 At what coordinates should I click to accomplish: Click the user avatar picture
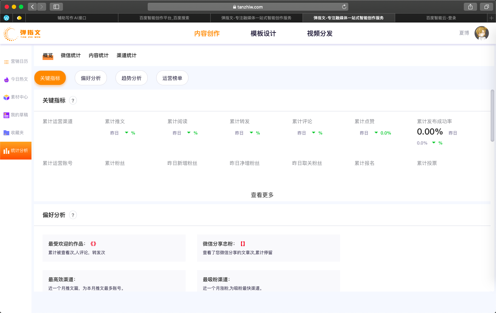[x=481, y=33]
